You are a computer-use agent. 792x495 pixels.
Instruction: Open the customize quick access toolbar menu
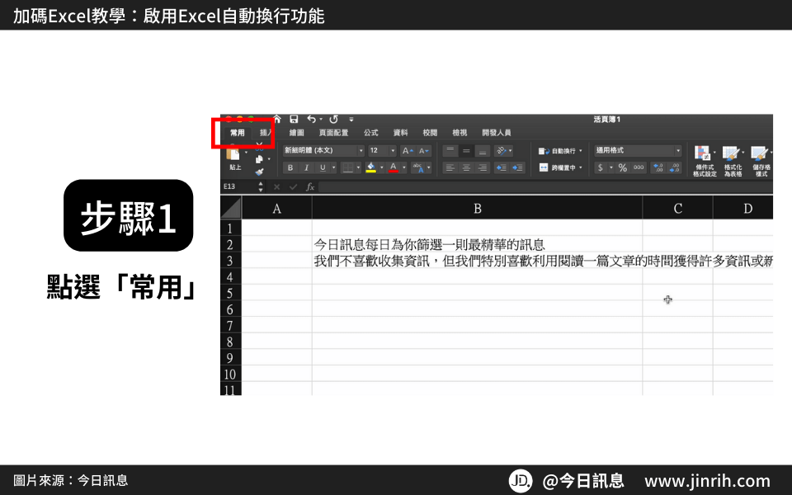point(351,120)
